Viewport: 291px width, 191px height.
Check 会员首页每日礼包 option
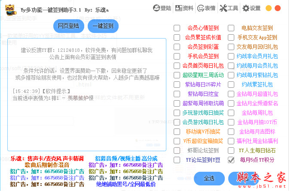tap(177, 66)
